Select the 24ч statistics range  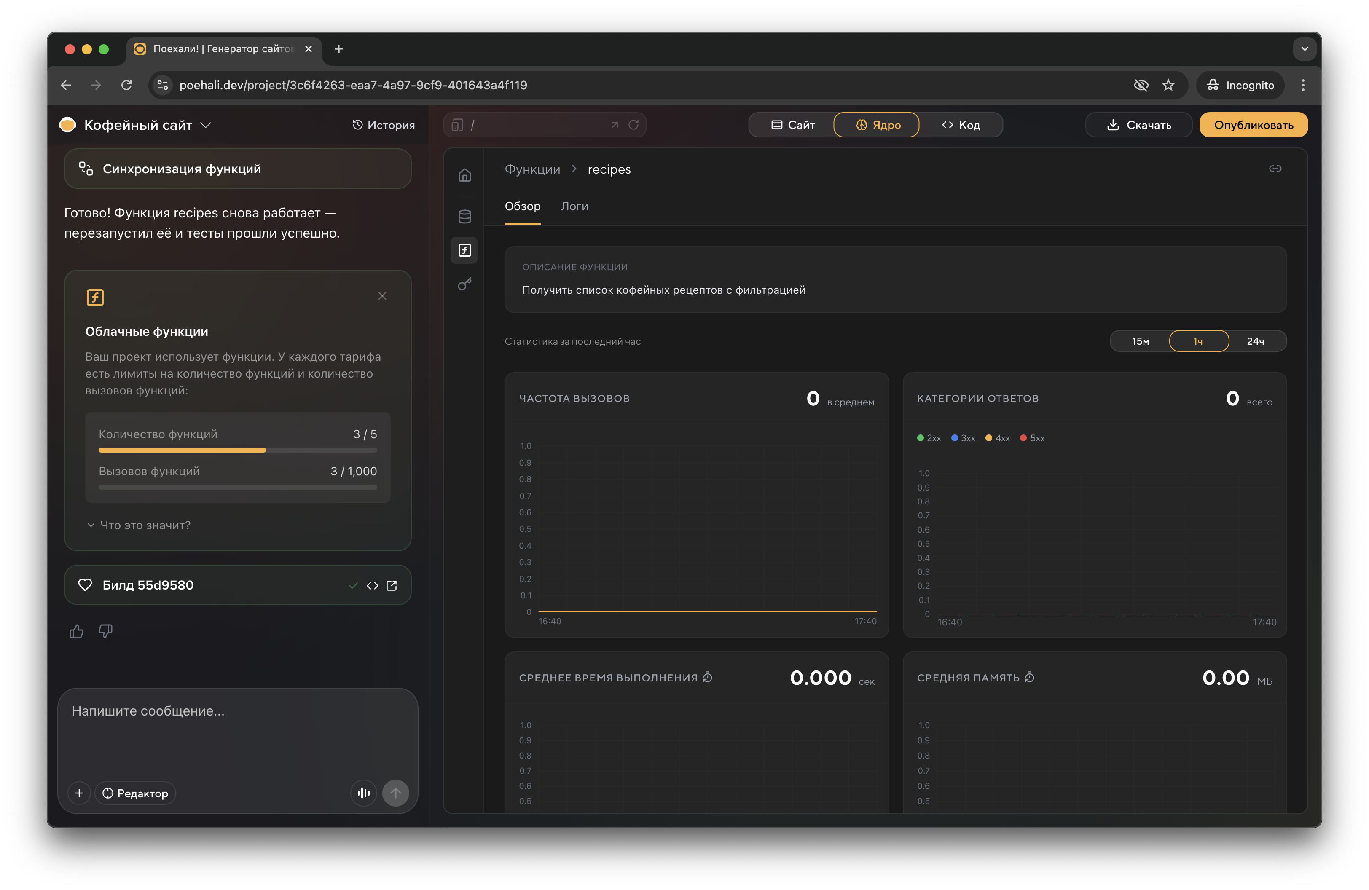[x=1255, y=341]
